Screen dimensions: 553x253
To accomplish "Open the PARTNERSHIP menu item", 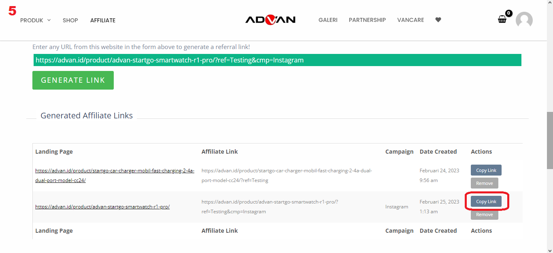I will [x=367, y=20].
